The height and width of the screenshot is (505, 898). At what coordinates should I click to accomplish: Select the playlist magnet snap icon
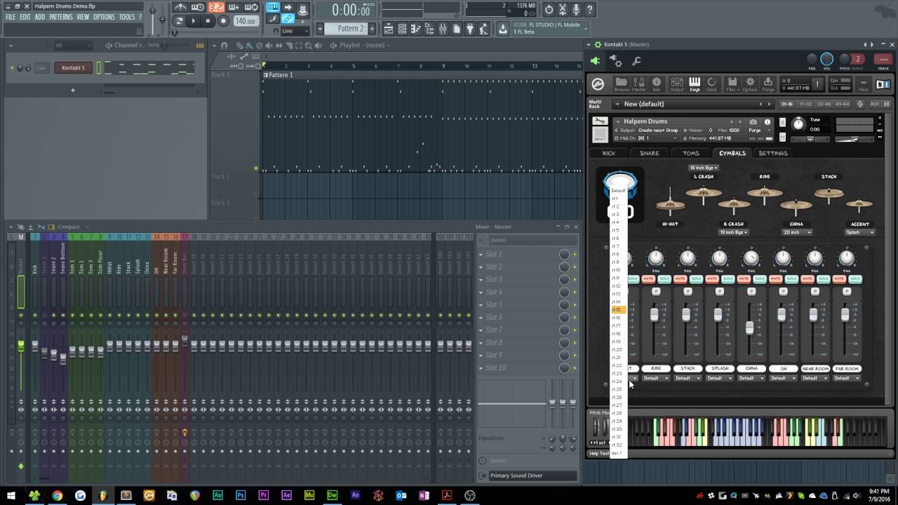point(224,46)
